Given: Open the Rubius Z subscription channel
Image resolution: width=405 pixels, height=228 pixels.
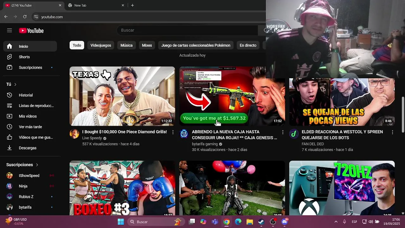Looking at the screenshot, I should pos(30,197).
